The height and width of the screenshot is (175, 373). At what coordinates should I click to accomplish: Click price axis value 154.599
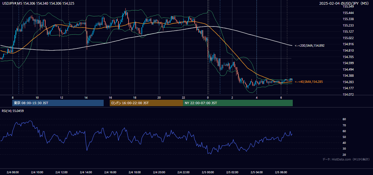(348, 63)
